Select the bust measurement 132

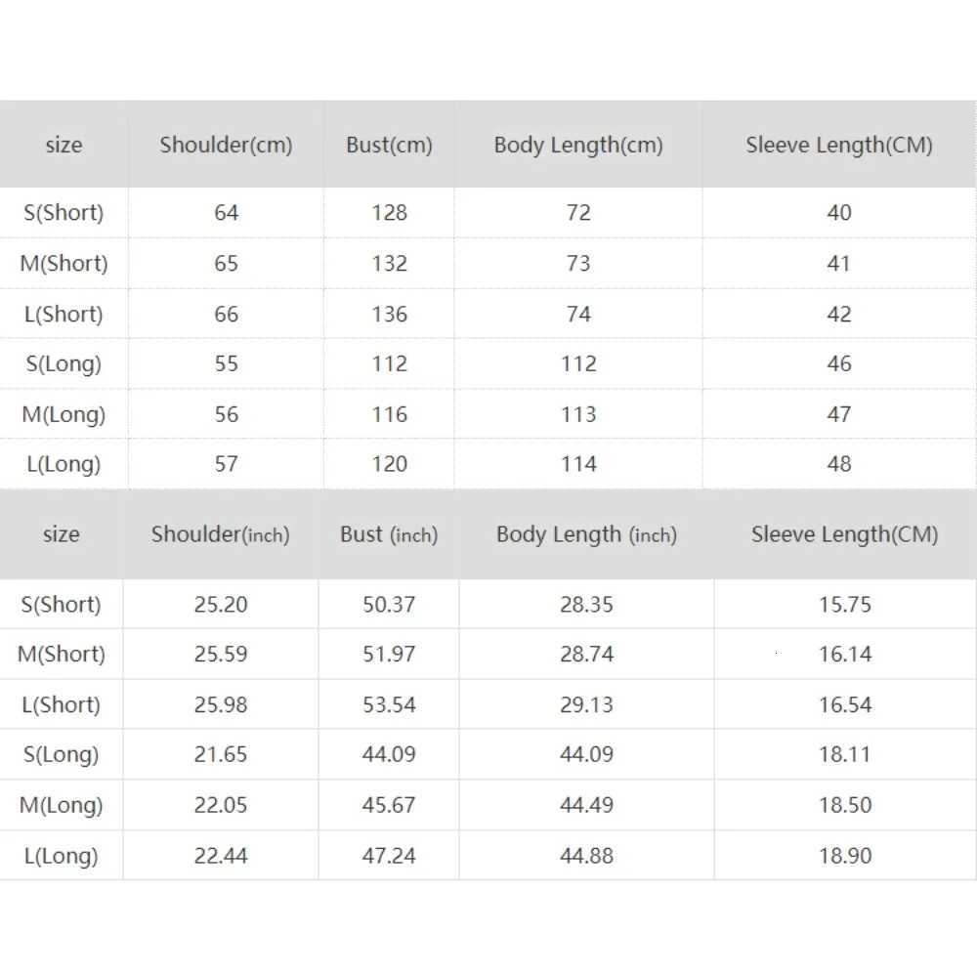[x=389, y=264]
